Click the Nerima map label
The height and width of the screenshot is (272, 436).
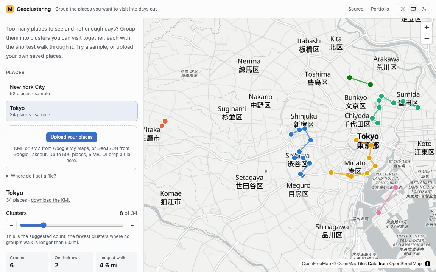249,65
